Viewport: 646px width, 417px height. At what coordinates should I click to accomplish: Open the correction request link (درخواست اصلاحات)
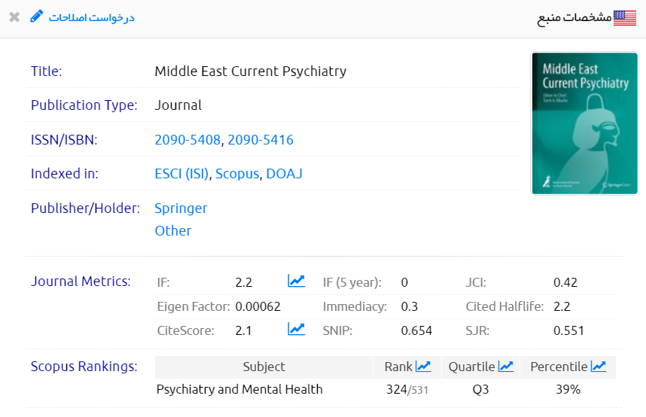(92, 17)
